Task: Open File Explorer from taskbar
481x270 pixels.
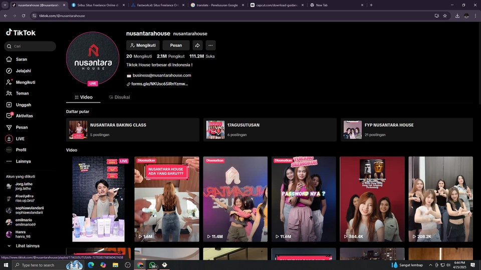Action: pos(115,265)
